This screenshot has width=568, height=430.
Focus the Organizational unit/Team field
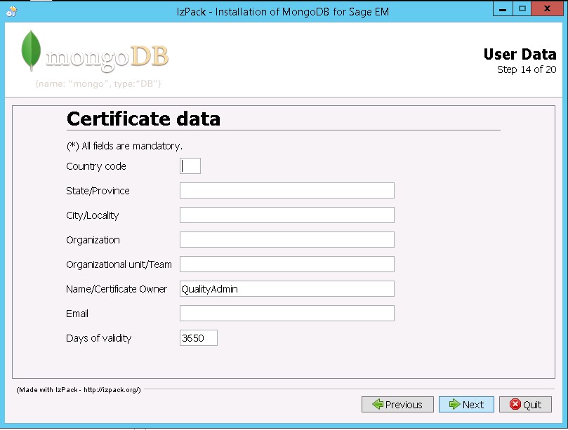pyautogui.click(x=287, y=264)
